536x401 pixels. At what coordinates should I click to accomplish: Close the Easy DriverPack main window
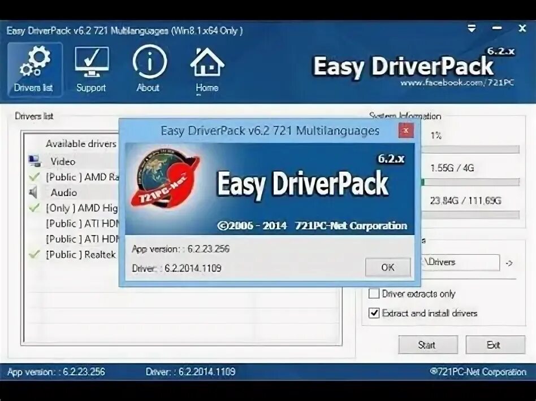point(522,28)
